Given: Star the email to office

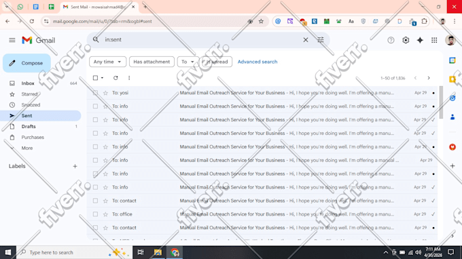Looking at the screenshot, I should pyautogui.click(x=105, y=214).
